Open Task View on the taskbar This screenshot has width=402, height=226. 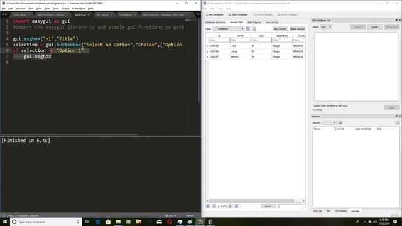pyautogui.click(x=87, y=222)
